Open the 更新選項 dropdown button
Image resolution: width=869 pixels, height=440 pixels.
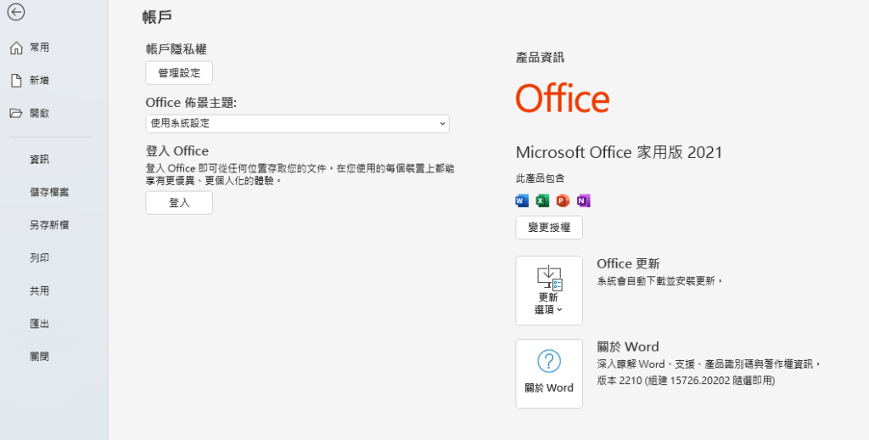point(549,291)
